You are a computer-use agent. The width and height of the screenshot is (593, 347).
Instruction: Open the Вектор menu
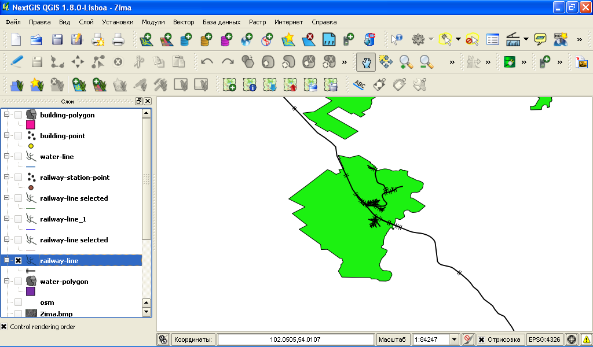pyautogui.click(x=184, y=22)
